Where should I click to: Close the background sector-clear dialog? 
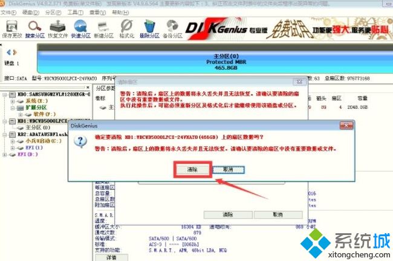tap(299, 82)
